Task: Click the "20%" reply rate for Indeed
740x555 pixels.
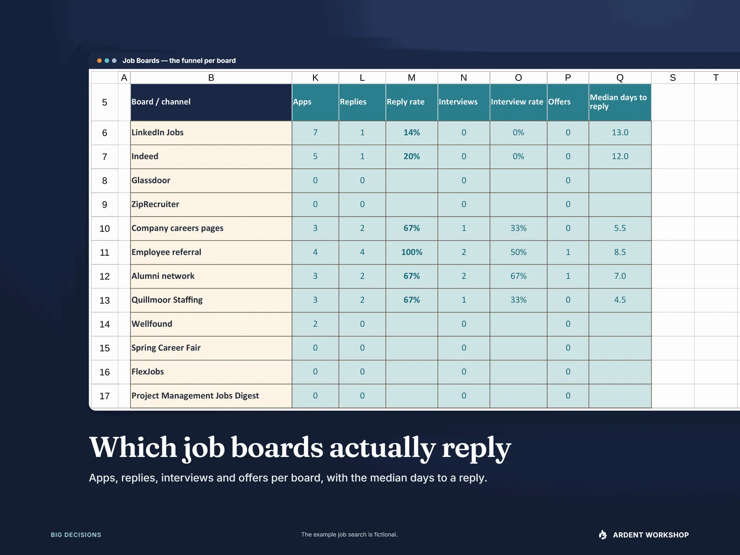Action: [x=412, y=157]
